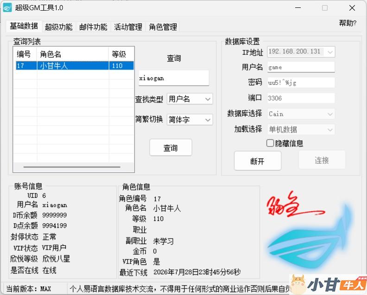367x295 pixels.
Task: Click the horizontal scrollbar in the query list
Action: point(72,167)
